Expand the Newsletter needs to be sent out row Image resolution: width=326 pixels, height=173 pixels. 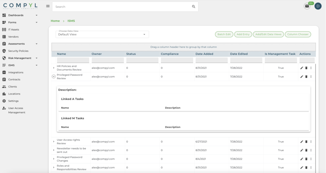[53, 150]
